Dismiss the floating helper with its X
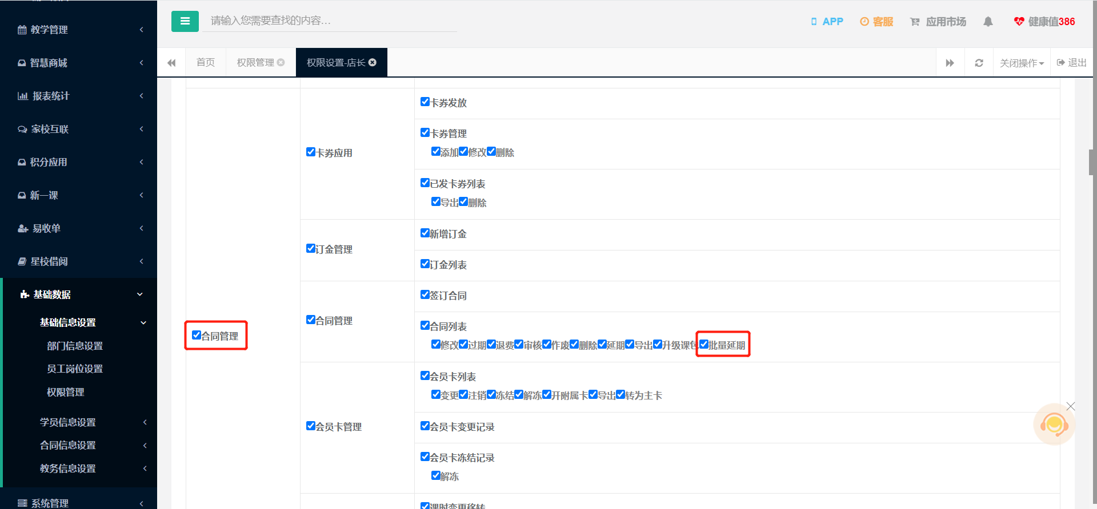Image resolution: width=1097 pixels, height=509 pixels. [x=1071, y=406]
